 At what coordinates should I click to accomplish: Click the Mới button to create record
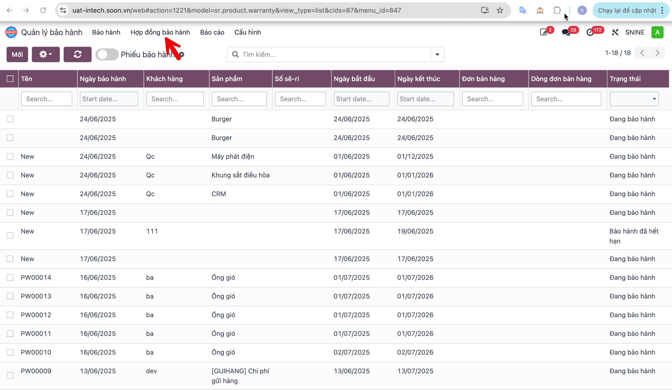[x=17, y=54]
